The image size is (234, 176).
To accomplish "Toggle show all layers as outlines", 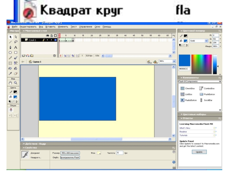I will click(55, 35).
